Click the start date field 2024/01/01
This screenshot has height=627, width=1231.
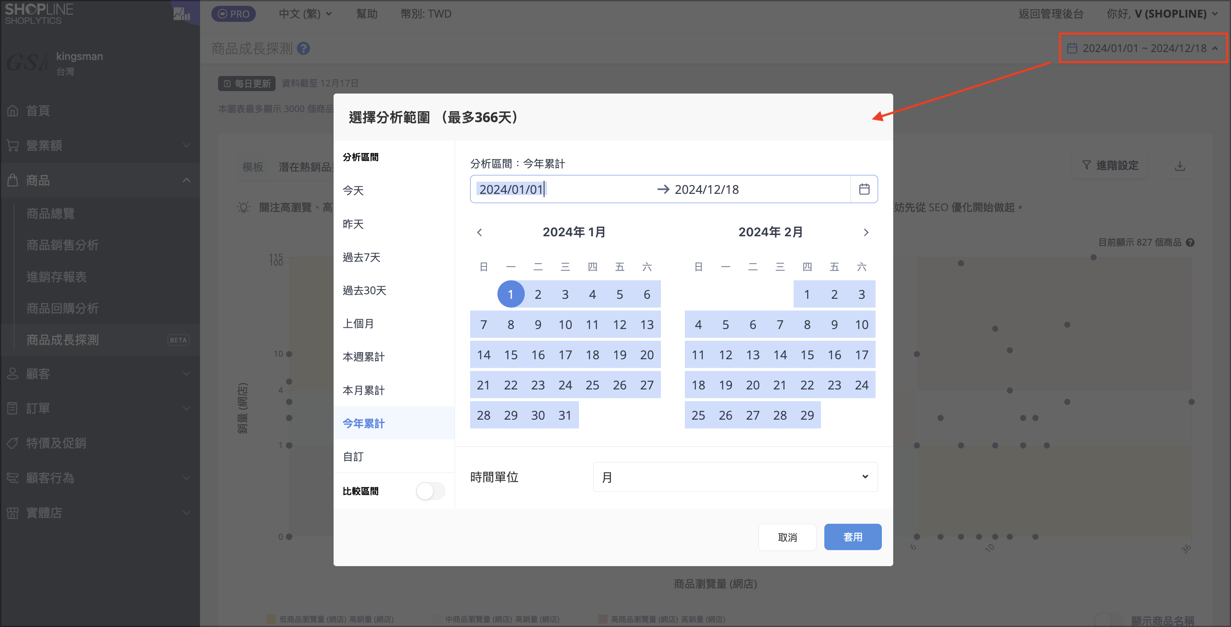coord(564,189)
